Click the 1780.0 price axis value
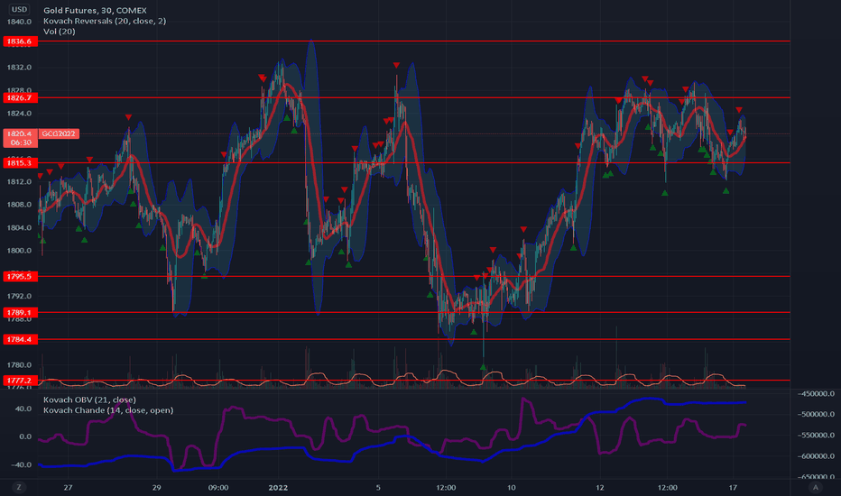This screenshot has height=496, width=841. pyautogui.click(x=19, y=364)
